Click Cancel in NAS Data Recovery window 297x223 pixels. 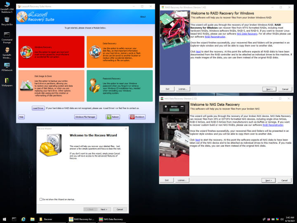point(284,180)
